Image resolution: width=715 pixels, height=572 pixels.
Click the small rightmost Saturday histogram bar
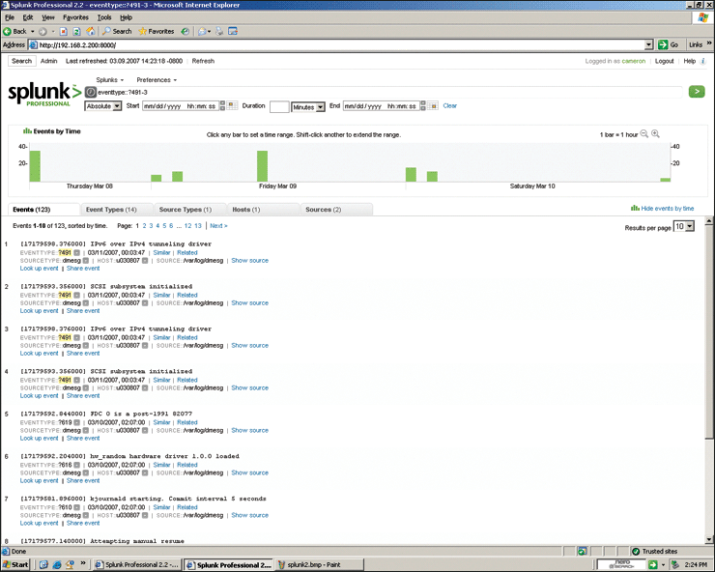coord(666,180)
